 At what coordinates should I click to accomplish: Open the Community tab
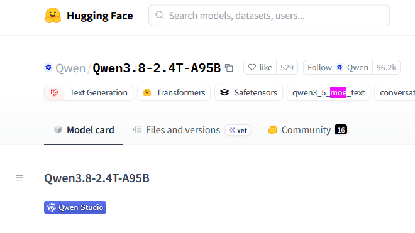[x=307, y=130]
